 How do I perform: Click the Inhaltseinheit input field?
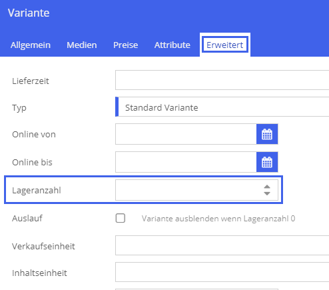pyautogui.click(x=222, y=272)
